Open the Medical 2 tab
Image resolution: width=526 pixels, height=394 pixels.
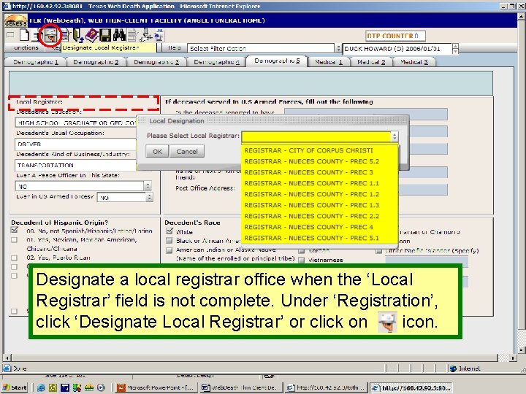[371, 62]
